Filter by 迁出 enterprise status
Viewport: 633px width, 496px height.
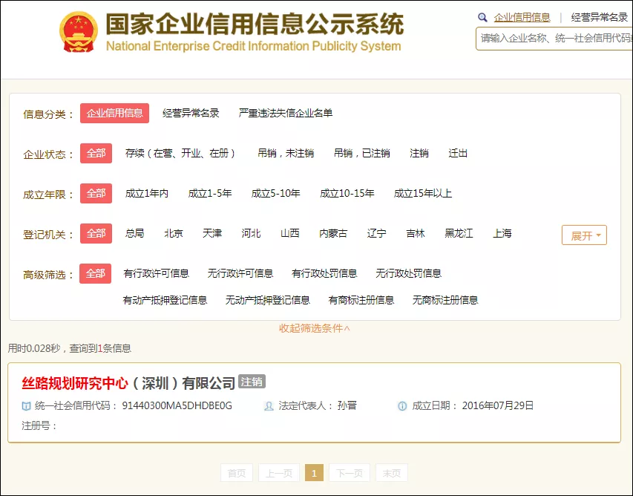[458, 154]
